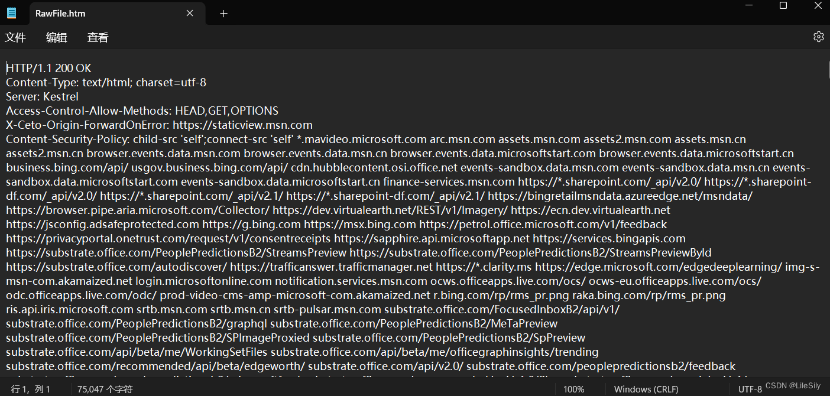830x396 pixels.
Task: Click the 行 1，列 1 cursor position indicator
Action: click(x=31, y=389)
